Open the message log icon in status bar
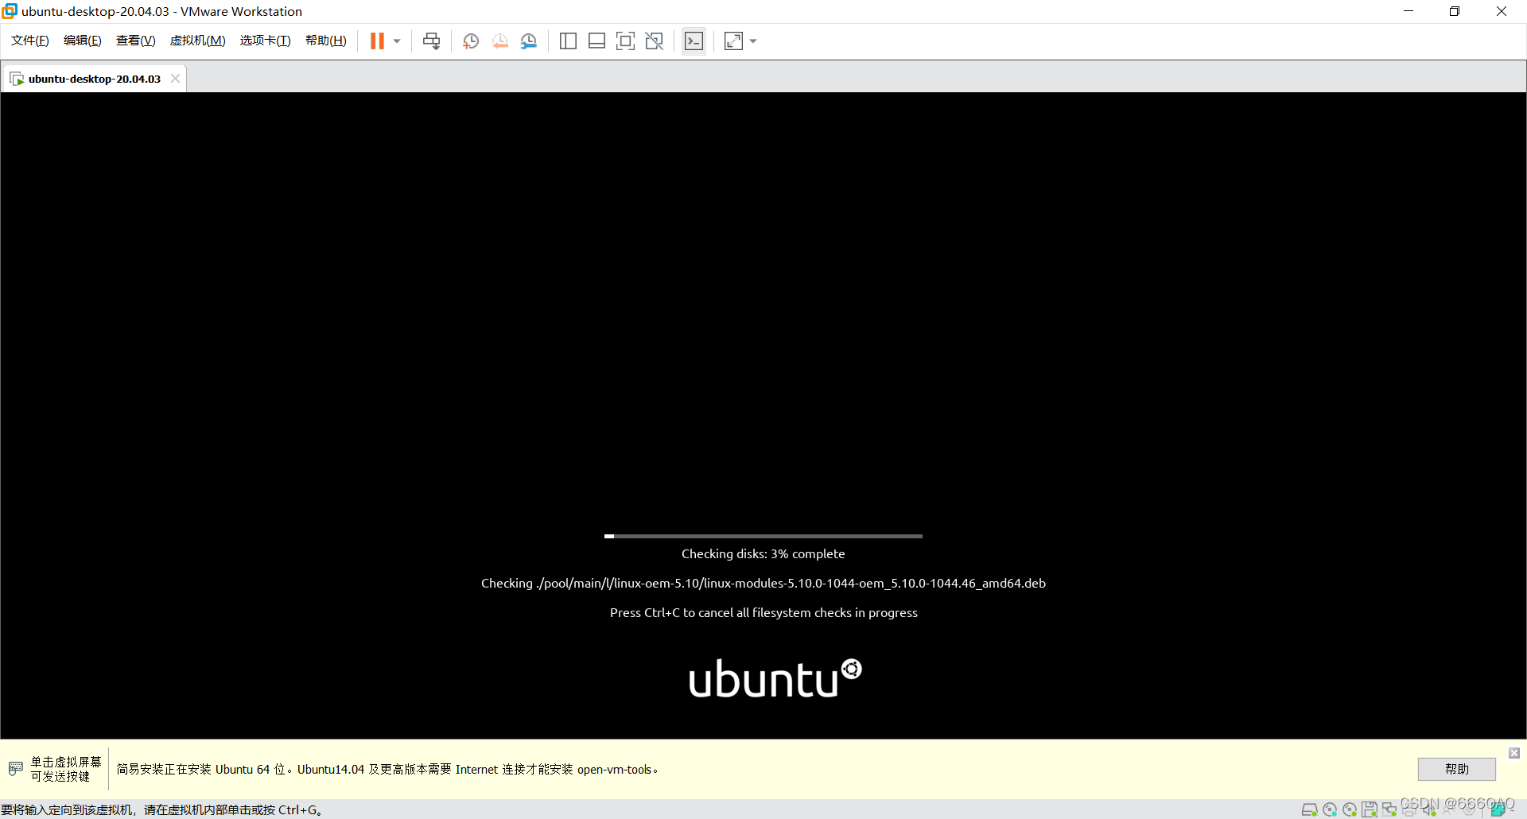This screenshot has height=819, width=1527. pyautogui.click(x=1499, y=809)
